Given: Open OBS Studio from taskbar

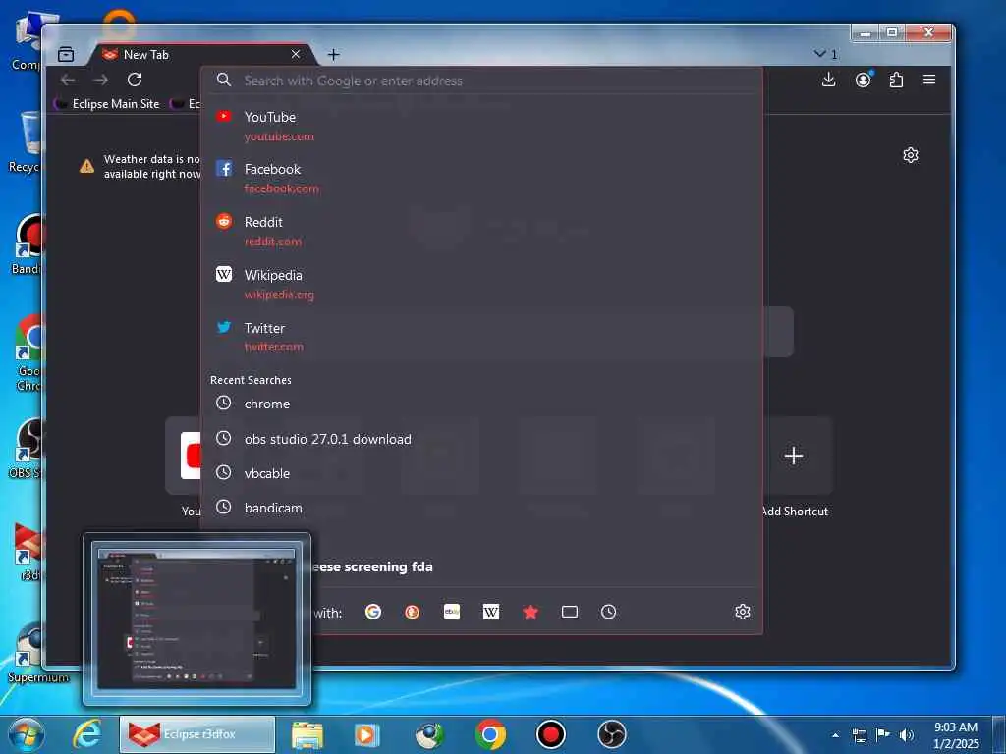Looking at the screenshot, I should (611, 734).
